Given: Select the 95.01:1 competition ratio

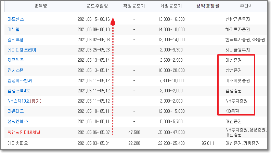Looking at the screenshot, I should (208, 143).
